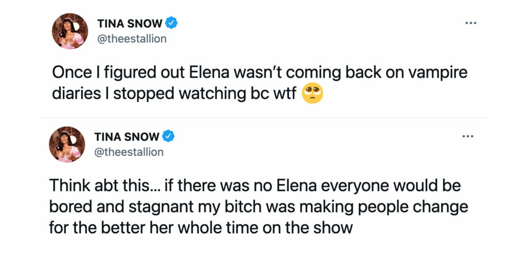Open more options on the 'Think abt this' tweet

(468, 136)
